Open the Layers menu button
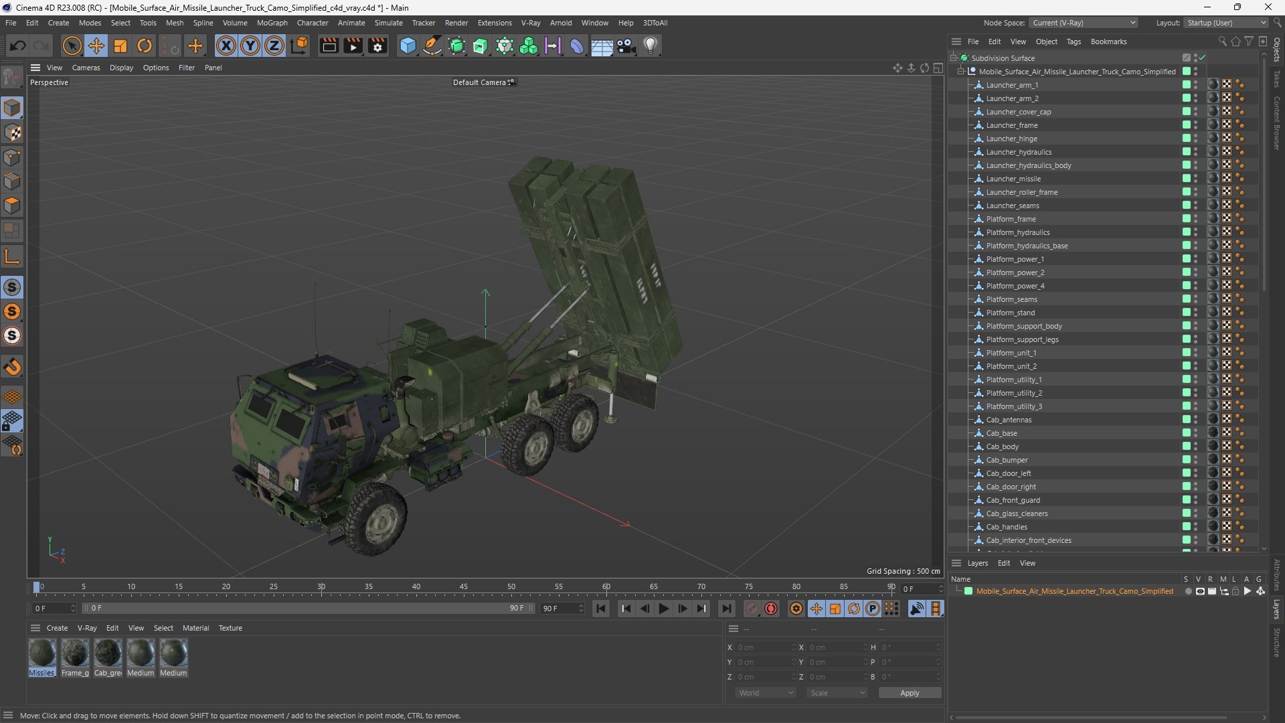 click(977, 563)
